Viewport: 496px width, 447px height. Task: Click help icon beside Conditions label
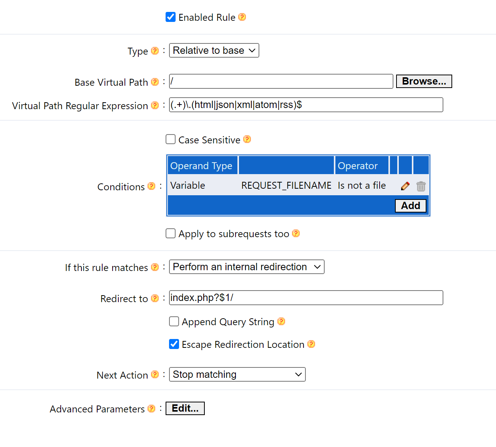click(152, 186)
